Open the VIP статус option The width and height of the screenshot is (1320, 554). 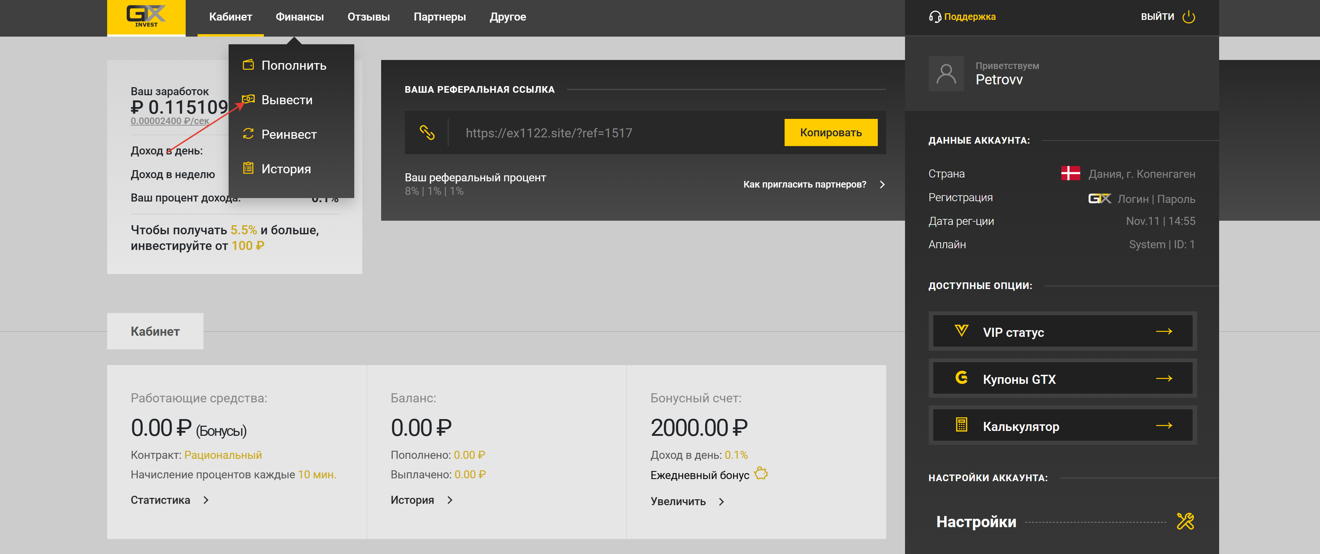click(1062, 331)
